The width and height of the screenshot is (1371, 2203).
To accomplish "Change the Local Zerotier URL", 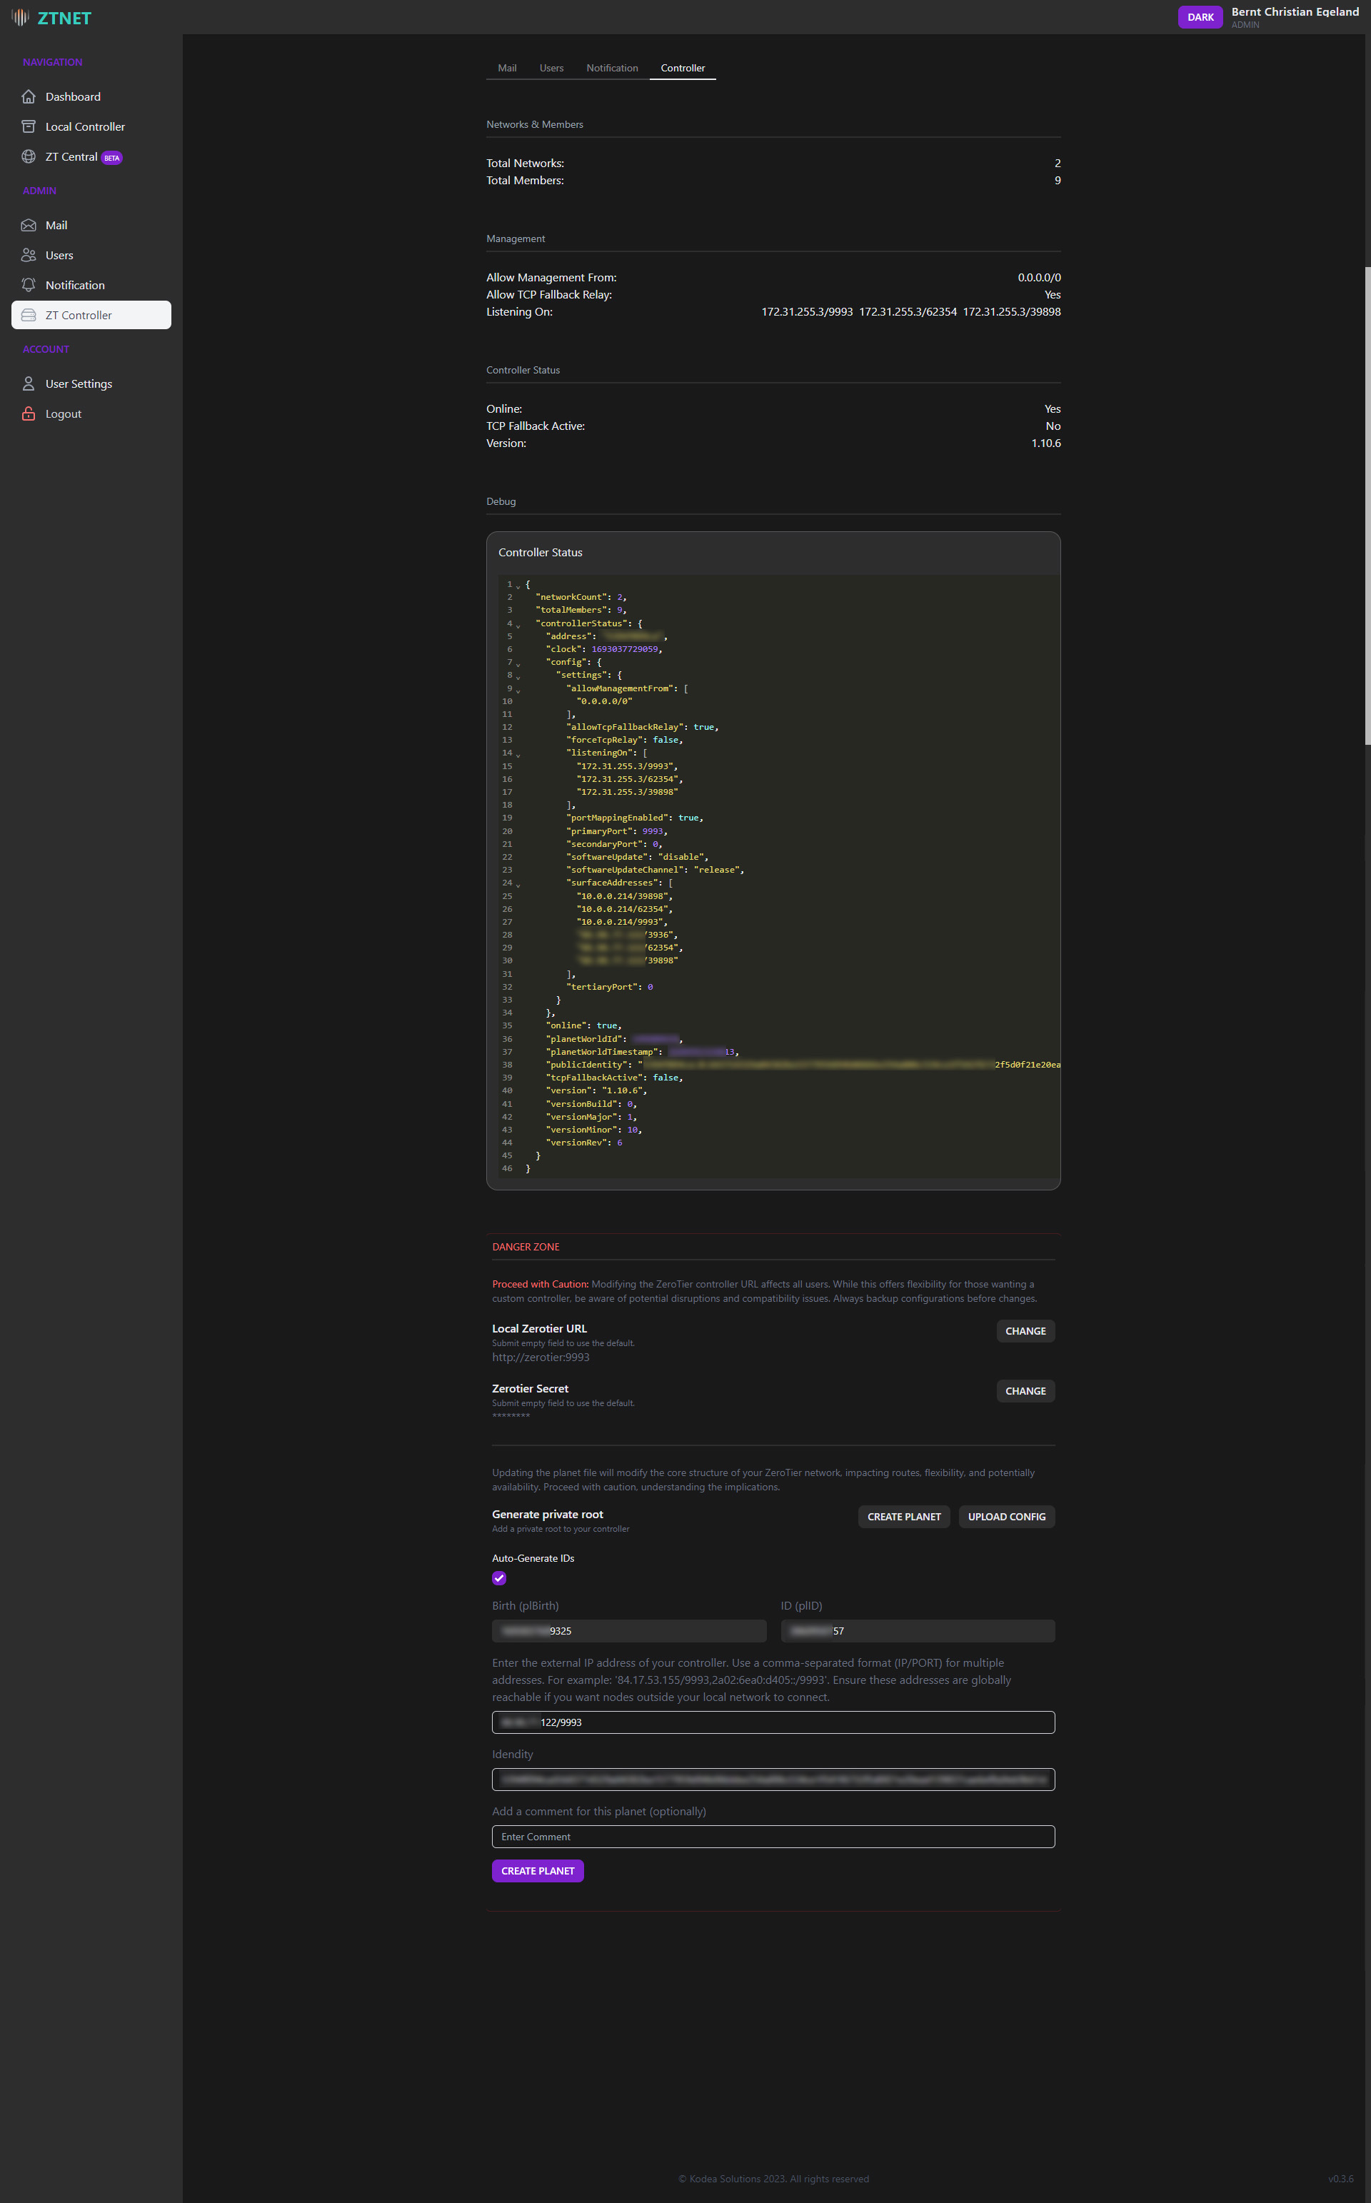I will click(1025, 1330).
